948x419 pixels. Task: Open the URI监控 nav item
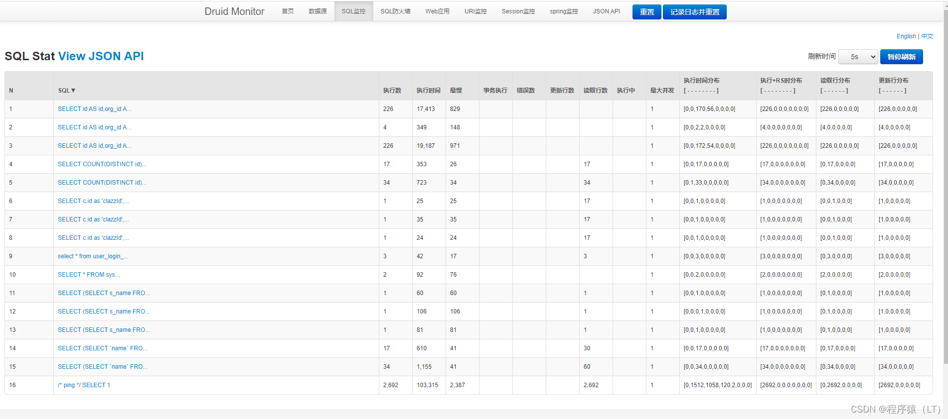[475, 11]
